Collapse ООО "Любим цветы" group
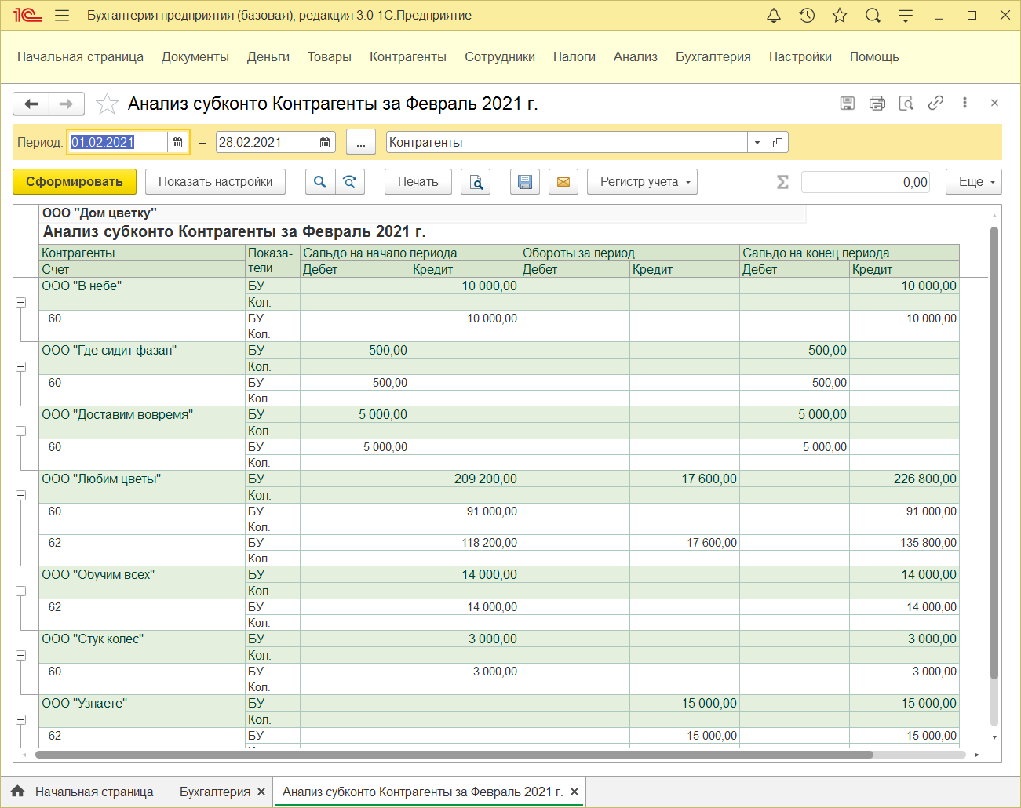 pyautogui.click(x=21, y=495)
